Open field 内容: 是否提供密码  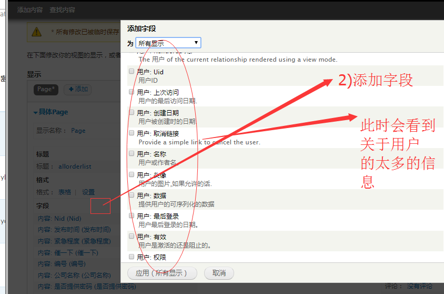tap(87, 287)
